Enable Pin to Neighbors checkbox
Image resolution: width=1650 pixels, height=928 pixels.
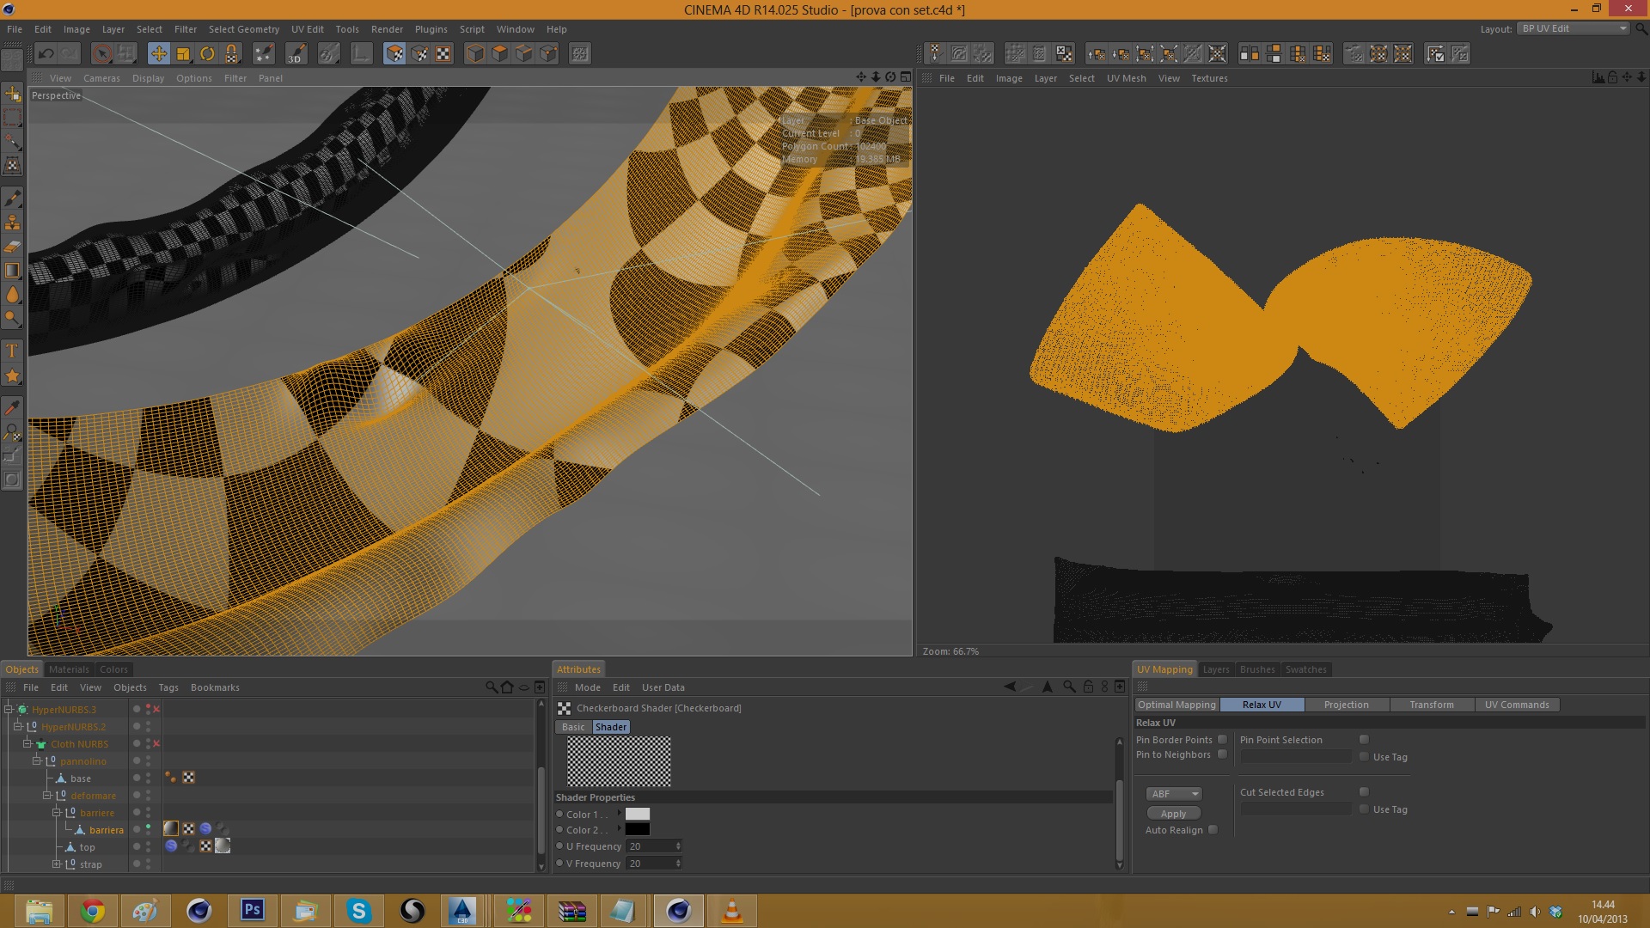click(1222, 754)
